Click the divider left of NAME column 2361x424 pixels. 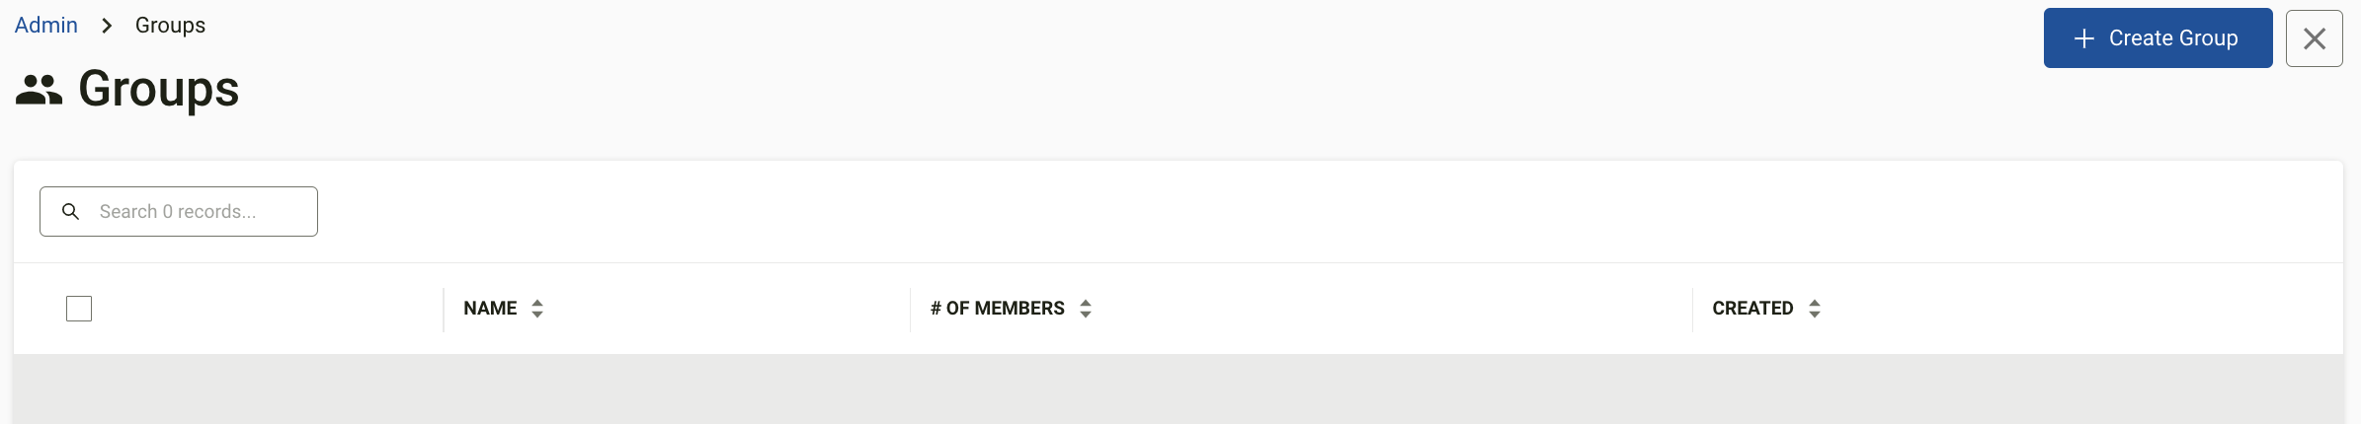[x=444, y=310]
